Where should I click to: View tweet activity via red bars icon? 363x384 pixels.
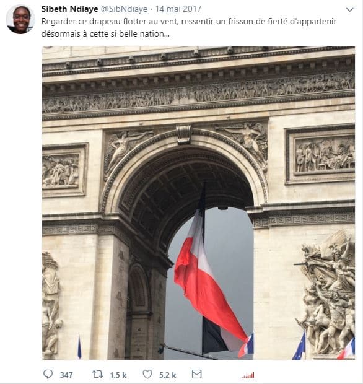[x=248, y=375]
